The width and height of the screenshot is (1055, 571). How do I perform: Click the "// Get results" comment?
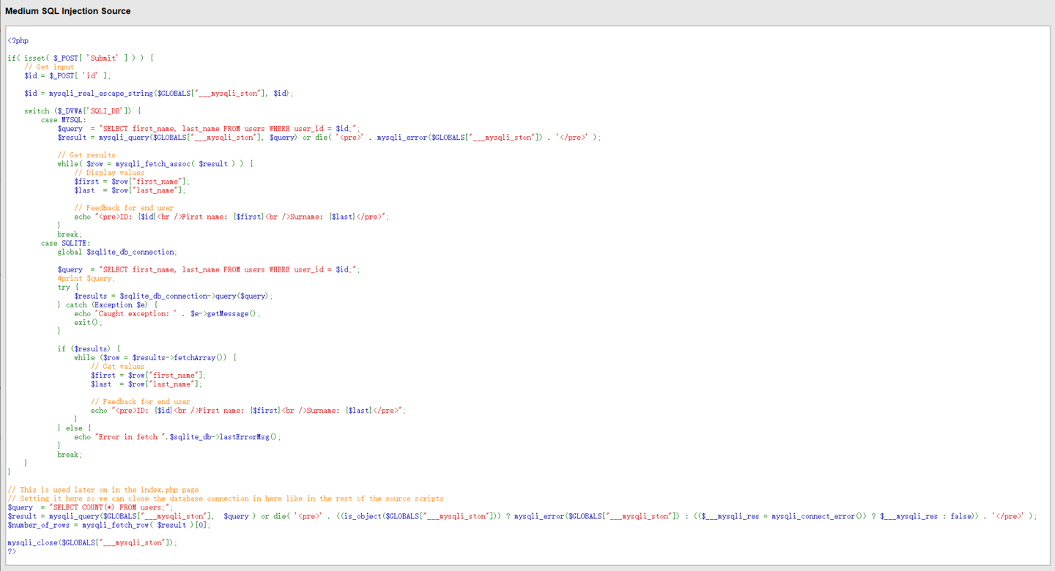(x=86, y=155)
